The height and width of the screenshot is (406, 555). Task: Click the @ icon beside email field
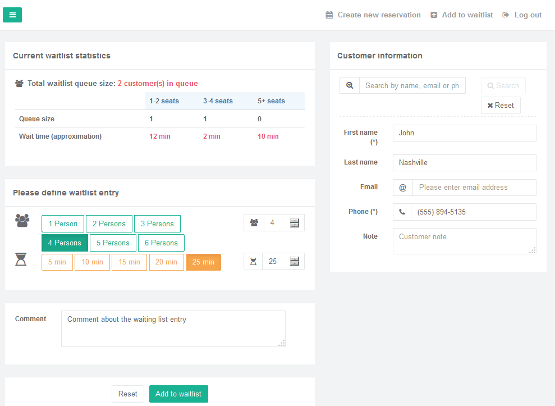pyautogui.click(x=403, y=188)
